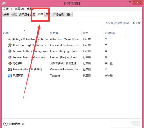Click the Conexant High Definition audio icon
Image resolution: width=144 pixels, height=128 pixels.
(10, 45)
